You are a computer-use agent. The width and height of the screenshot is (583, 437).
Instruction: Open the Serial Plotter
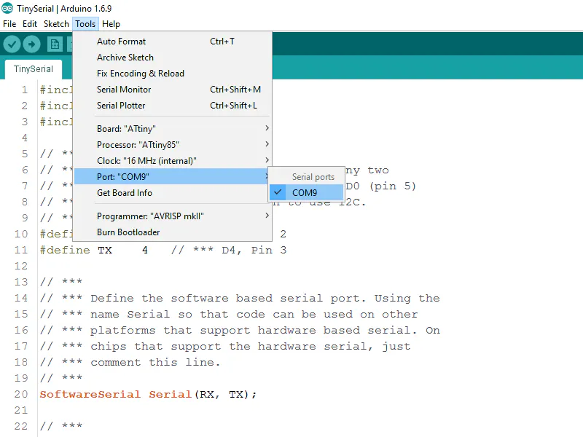(x=173, y=105)
